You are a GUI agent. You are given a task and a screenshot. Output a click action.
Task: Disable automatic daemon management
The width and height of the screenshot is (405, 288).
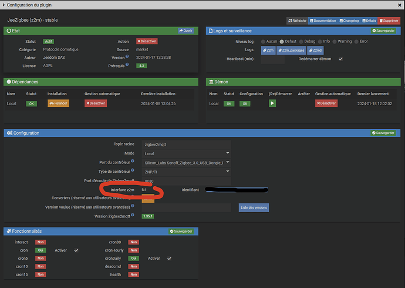[326, 103]
